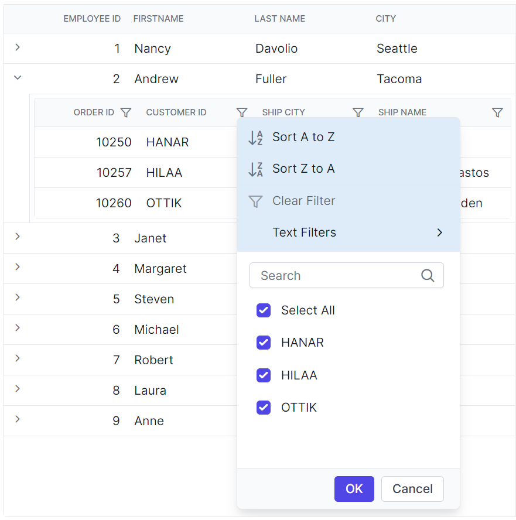This screenshot has height=520, width=516.
Task: Click the Tacoma city cell
Action: (399, 79)
